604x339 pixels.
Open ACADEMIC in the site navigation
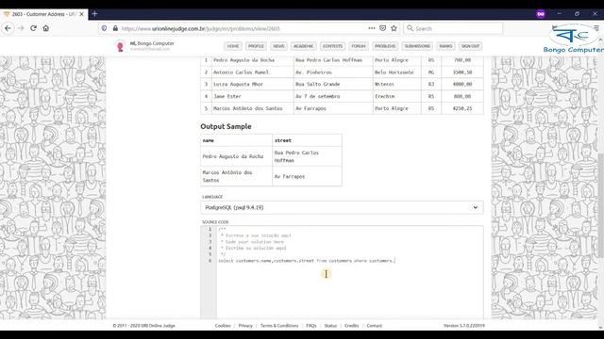[x=304, y=46]
